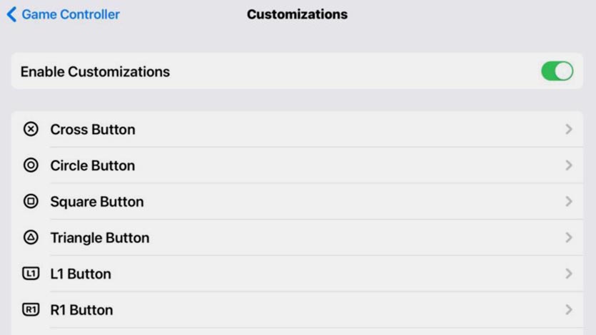Click the Enable Customizations label text
Screen dimensions: 596x335
95,72
